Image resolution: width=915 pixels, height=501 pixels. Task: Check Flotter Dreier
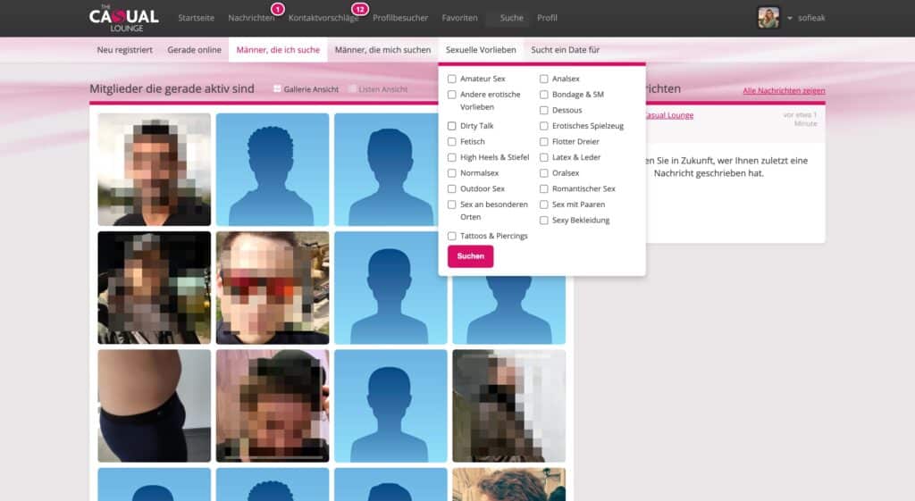(x=544, y=142)
